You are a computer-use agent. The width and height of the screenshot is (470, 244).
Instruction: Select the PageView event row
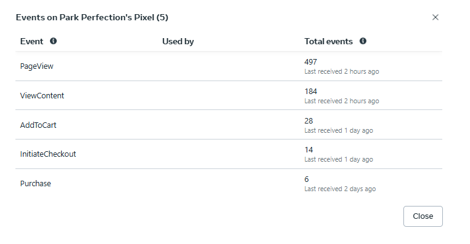coord(229,66)
